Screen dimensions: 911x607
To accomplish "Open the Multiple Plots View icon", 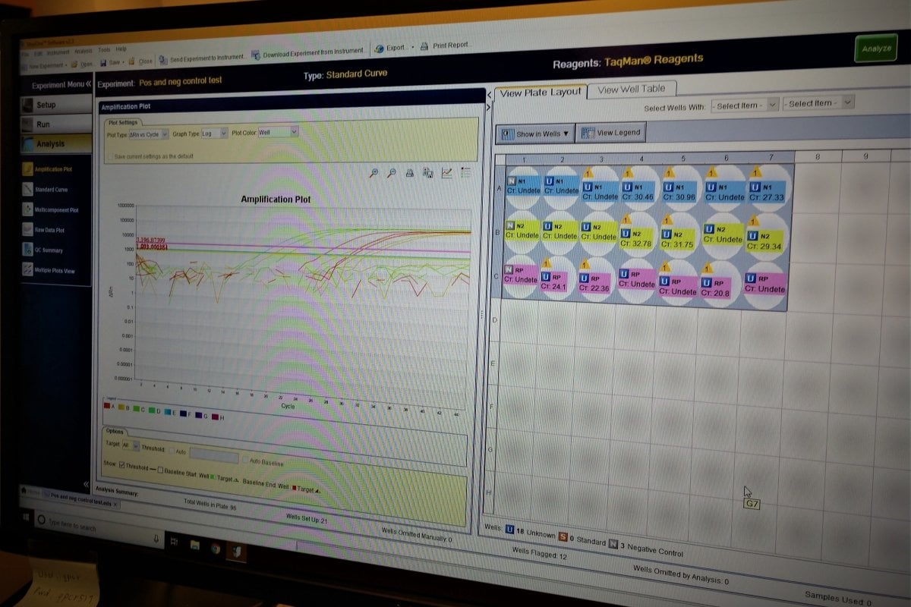I will point(27,270).
